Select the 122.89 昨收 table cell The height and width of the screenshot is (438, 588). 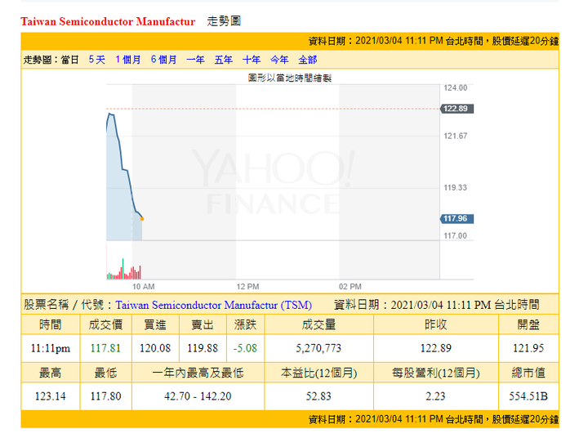(436, 348)
